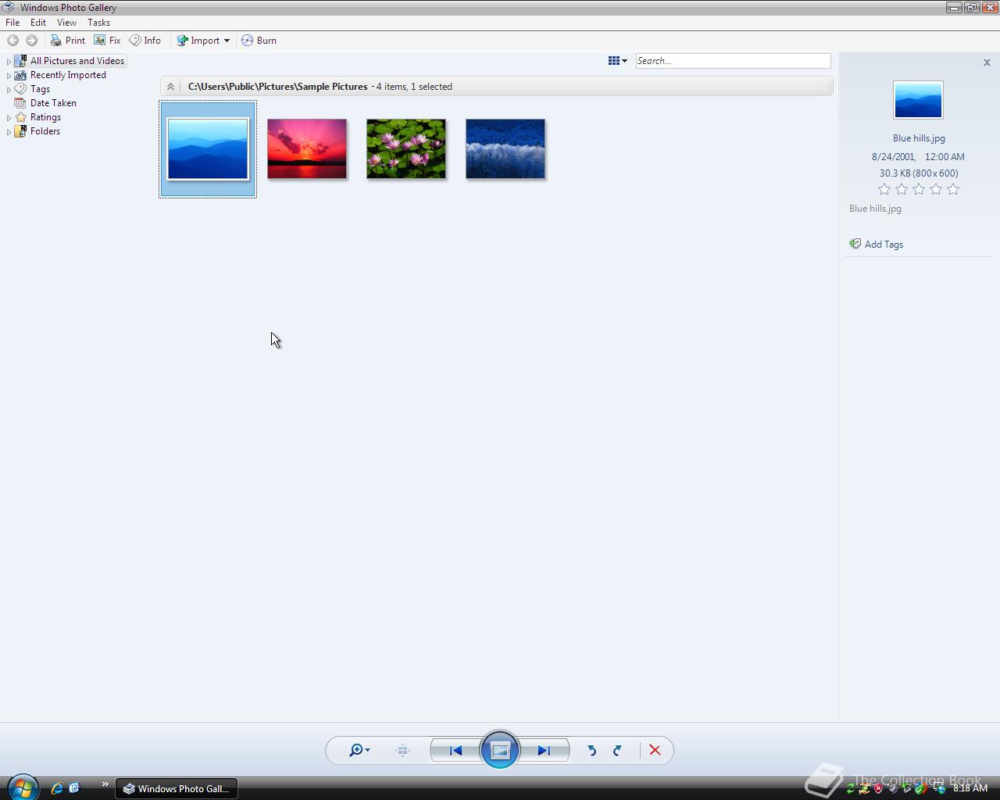Go to the next picture
Screen dimensions: 1000x800
point(545,751)
